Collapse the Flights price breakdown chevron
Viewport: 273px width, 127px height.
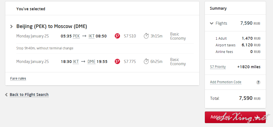coord(211,23)
